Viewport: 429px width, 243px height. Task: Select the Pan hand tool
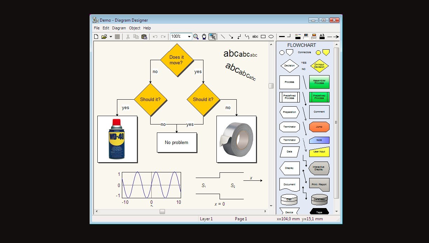click(x=204, y=36)
